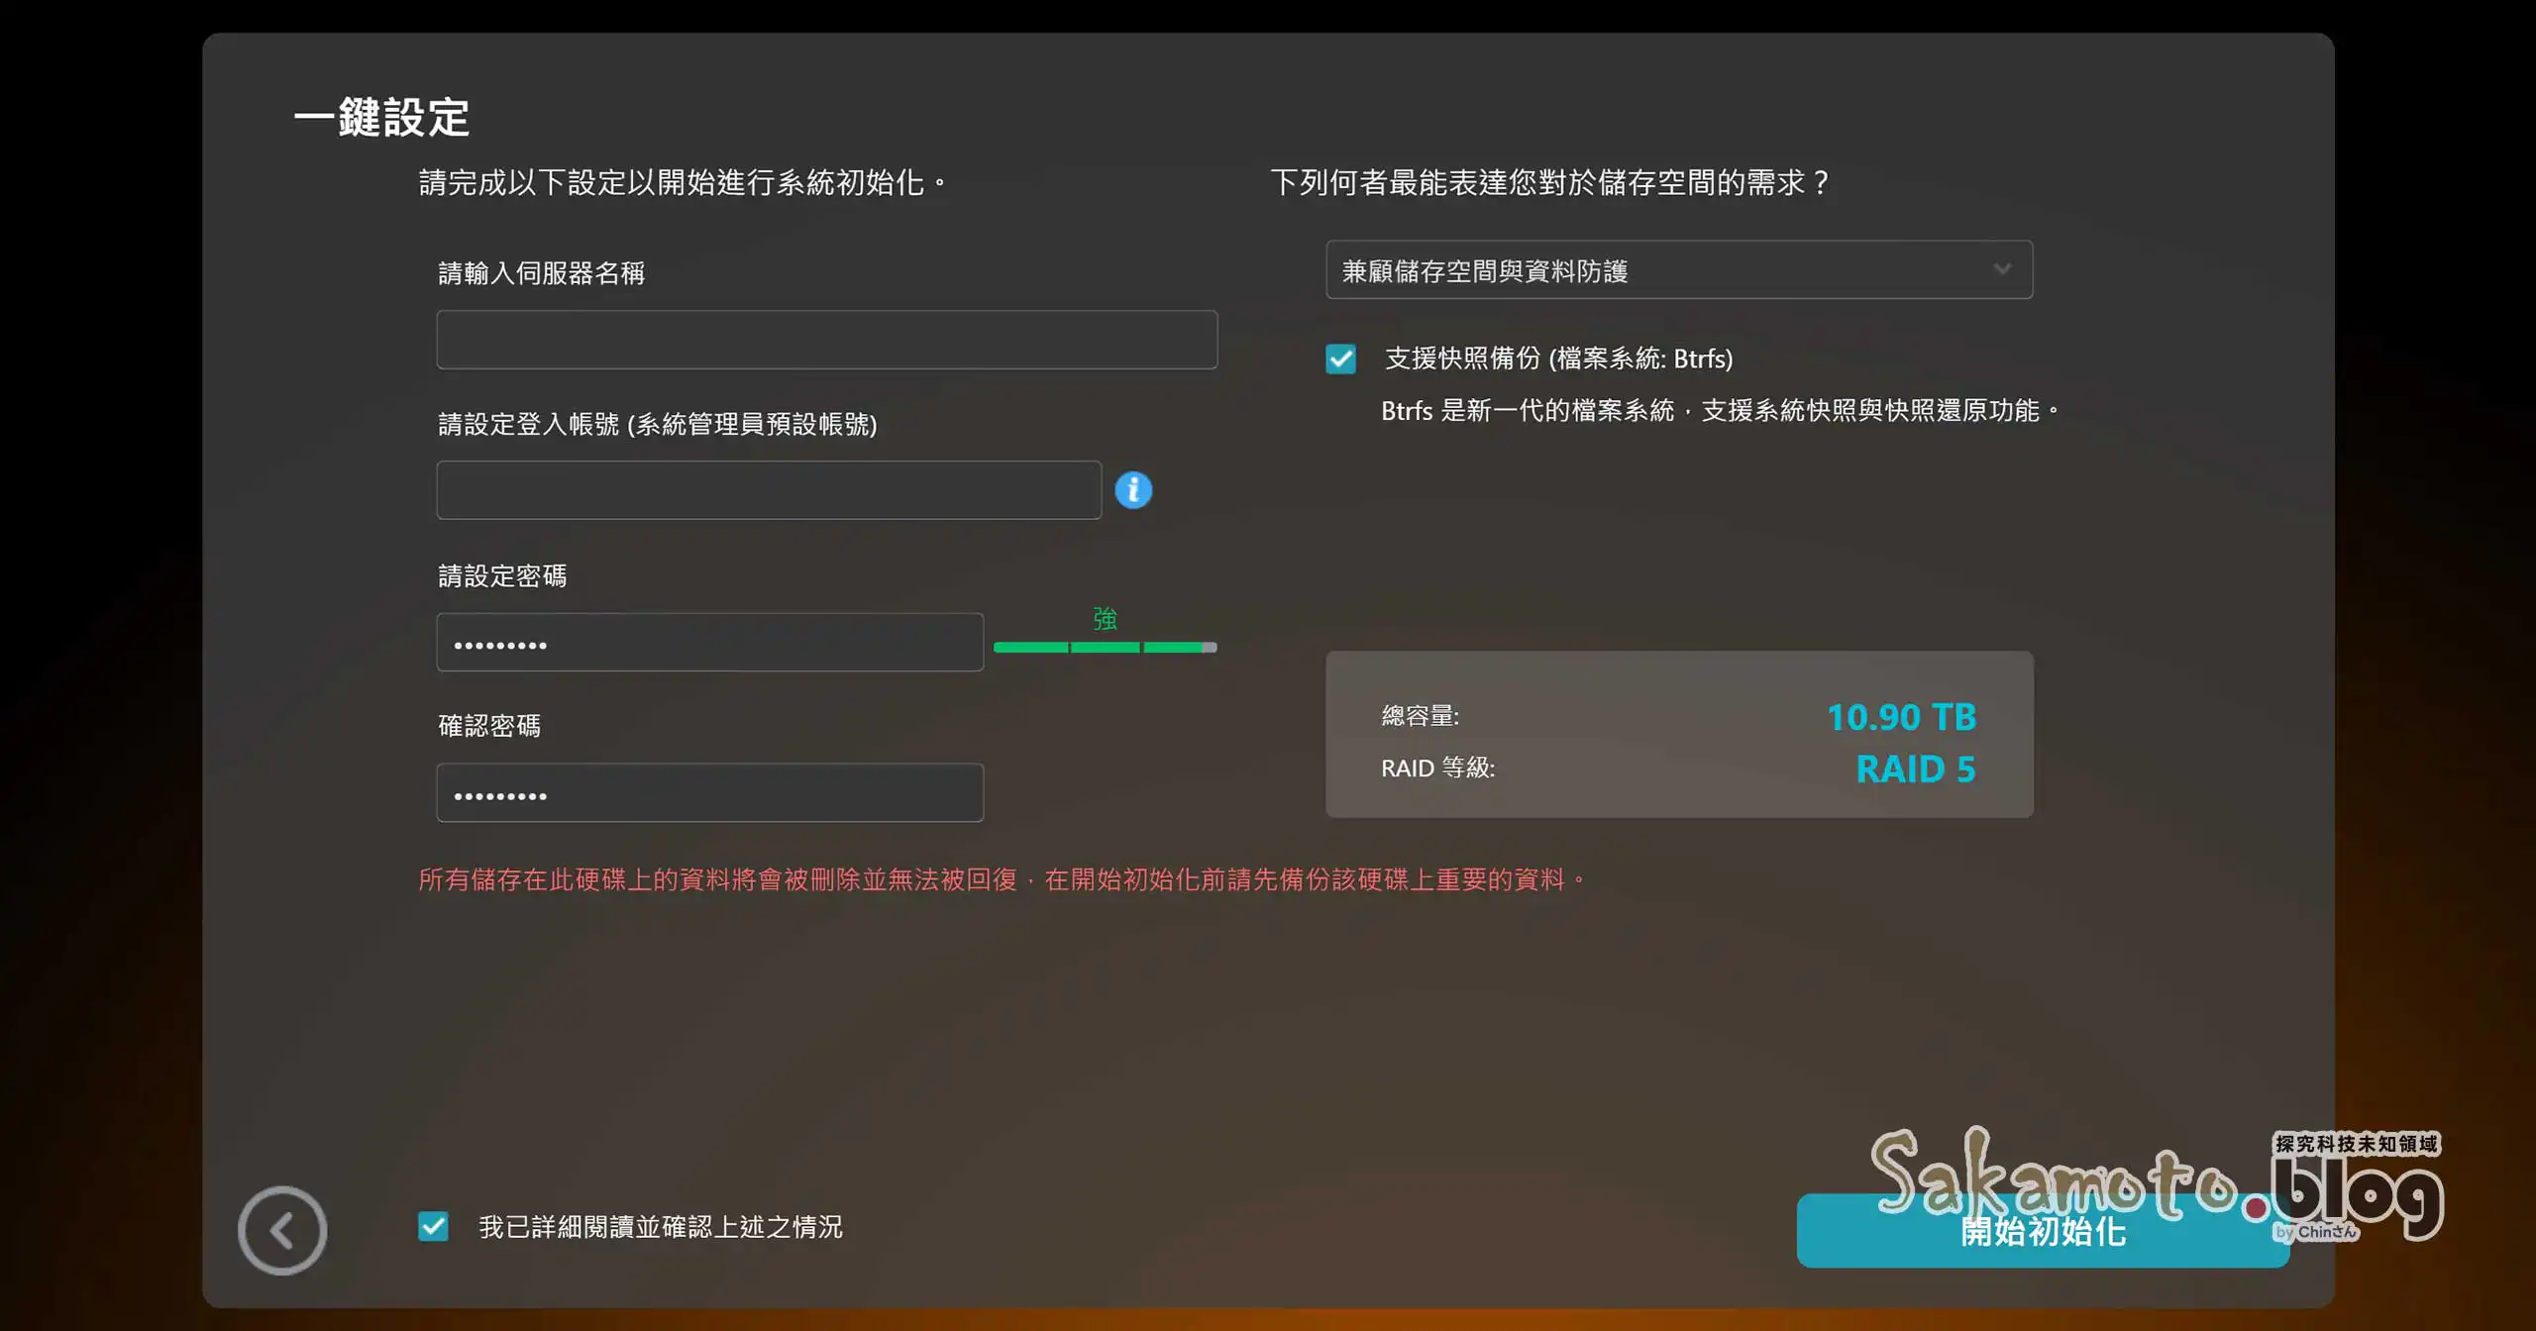2536x1331 pixels.
Task: Click the info icon beside the account field
Action: pos(1133,489)
